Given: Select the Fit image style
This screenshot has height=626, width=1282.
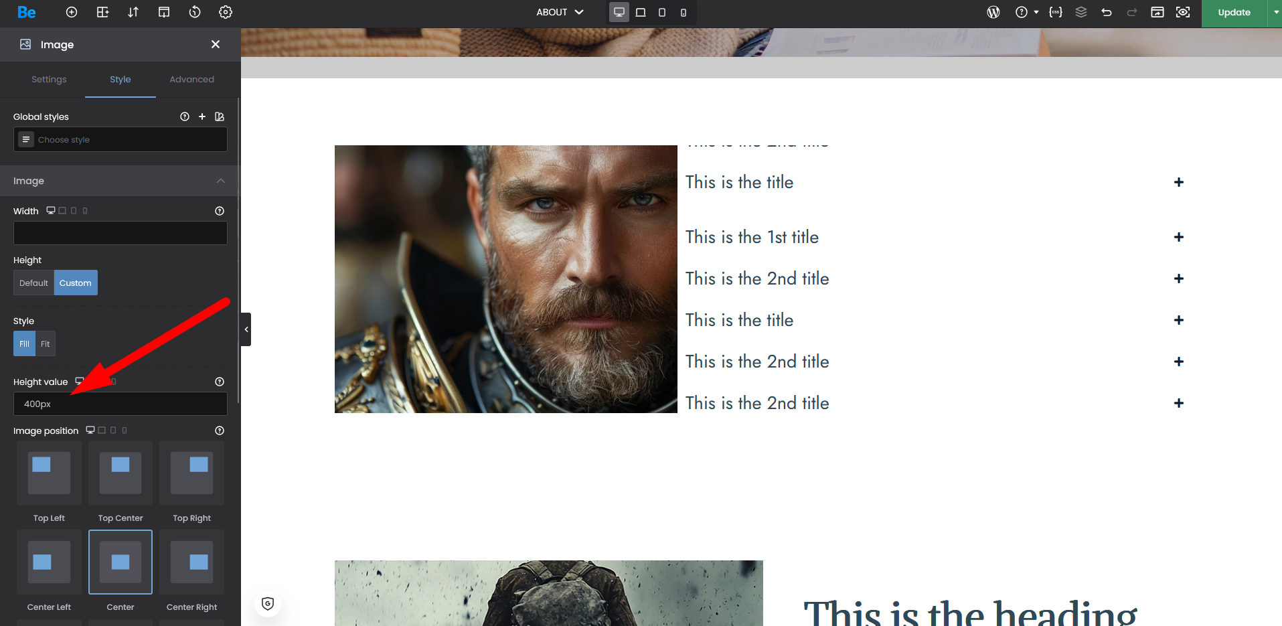Looking at the screenshot, I should click(46, 344).
